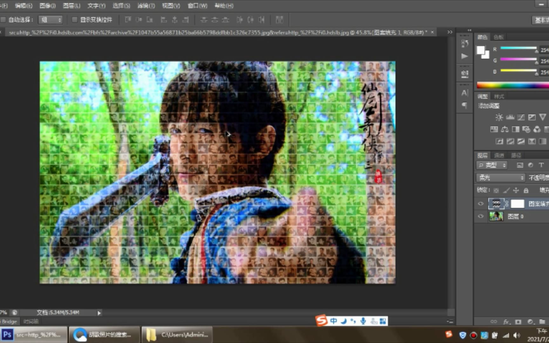Toggle type layer filter T icon
The image size is (549, 343).
coord(541,165)
